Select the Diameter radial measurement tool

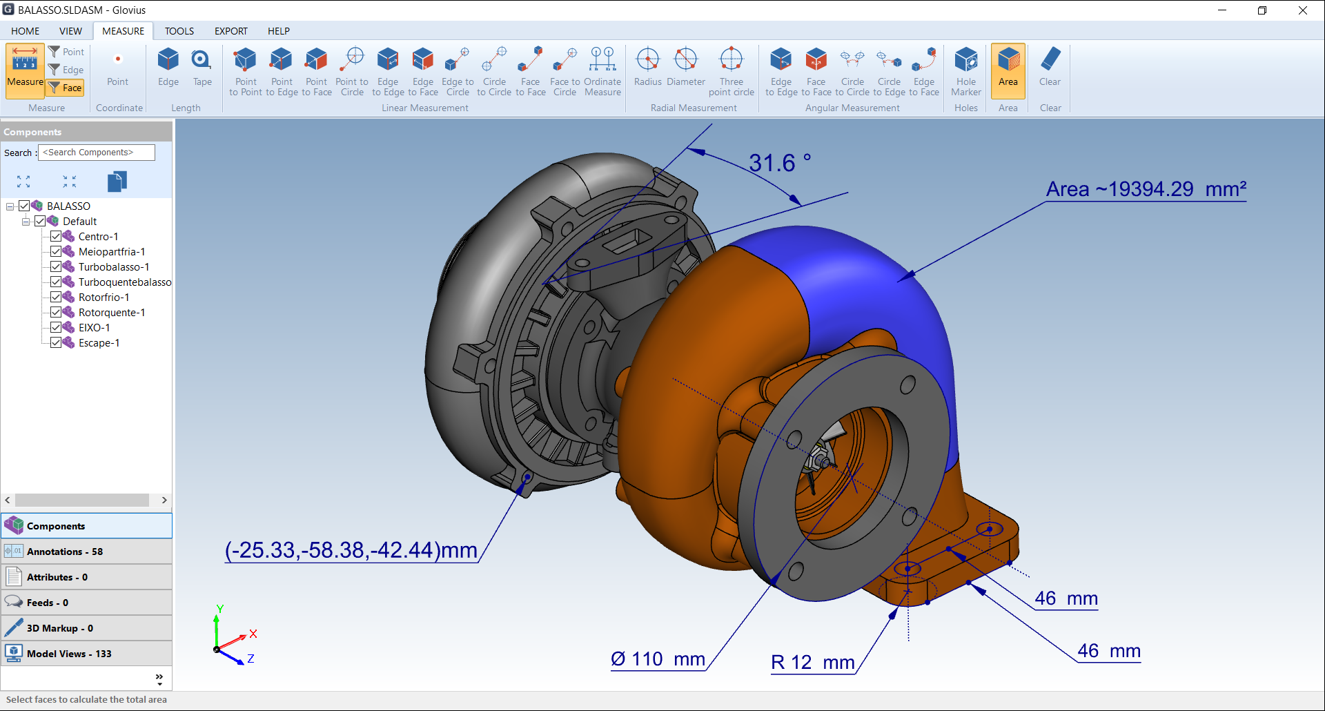click(685, 68)
